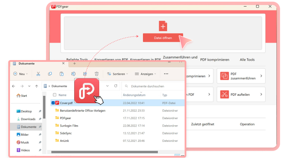Open Dokumente in Explorer sidebar
The image size is (283, 158).
[27, 127]
